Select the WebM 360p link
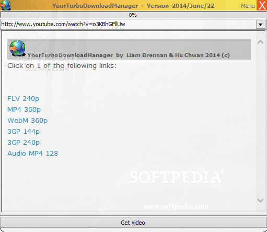This screenshot has height=232, width=267. 27,121
